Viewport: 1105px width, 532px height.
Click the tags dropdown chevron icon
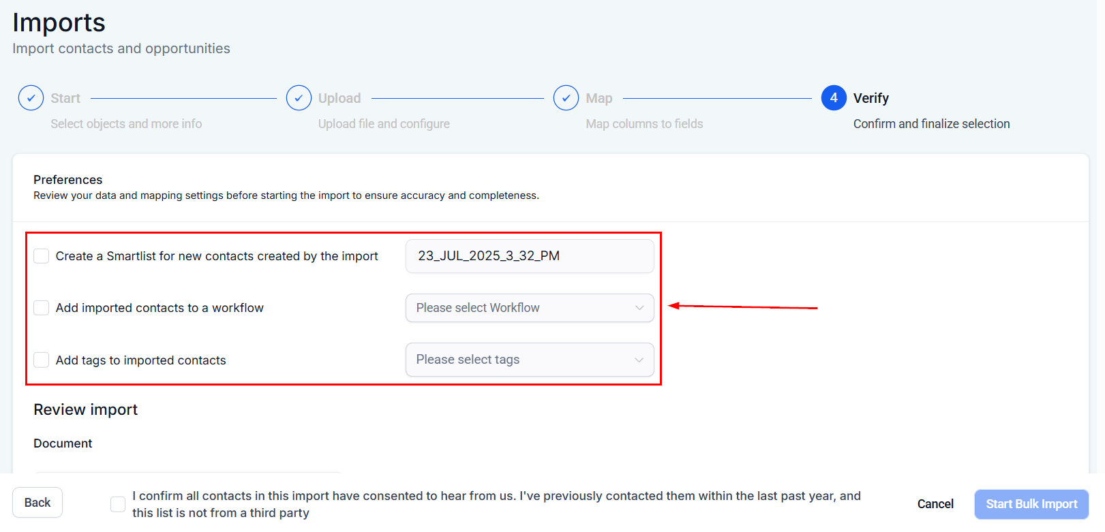point(639,360)
